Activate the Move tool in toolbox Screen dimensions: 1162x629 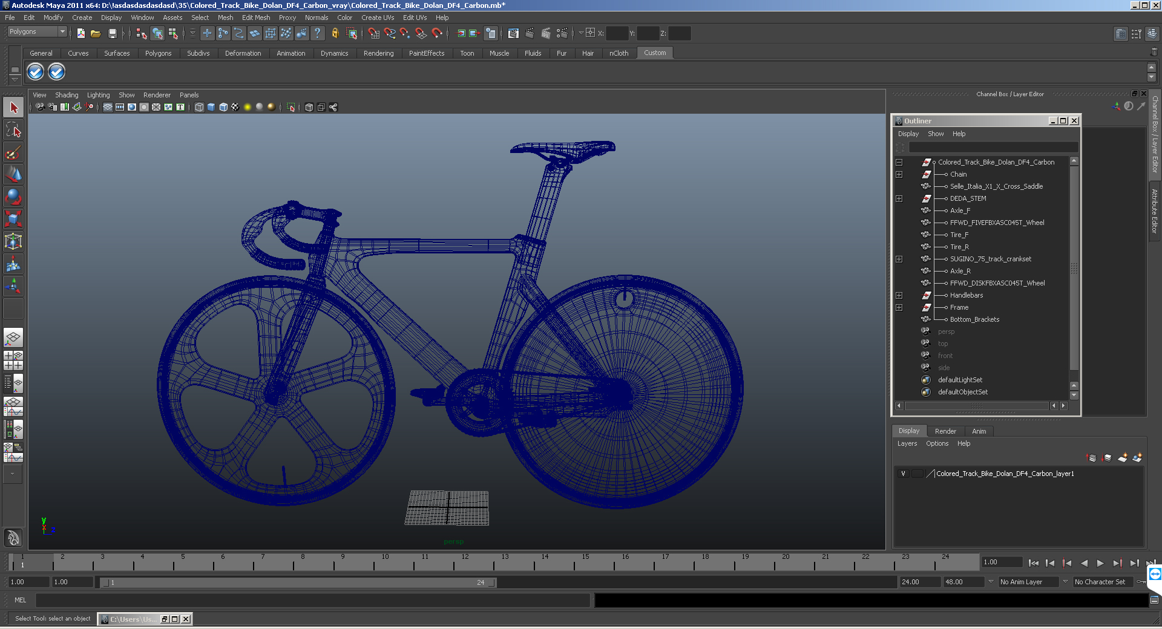click(x=13, y=174)
